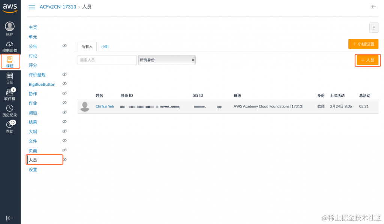Open 测验 in course navigation
384x224 pixels.
pos(33,113)
